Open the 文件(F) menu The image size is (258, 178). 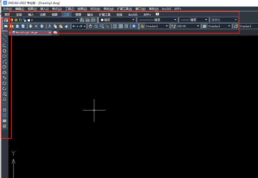tap(7, 9)
